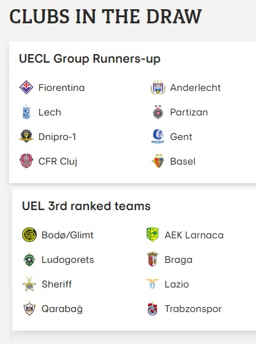Click the Fiorentina club crest
The height and width of the screenshot is (344, 256).
(x=26, y=87)
